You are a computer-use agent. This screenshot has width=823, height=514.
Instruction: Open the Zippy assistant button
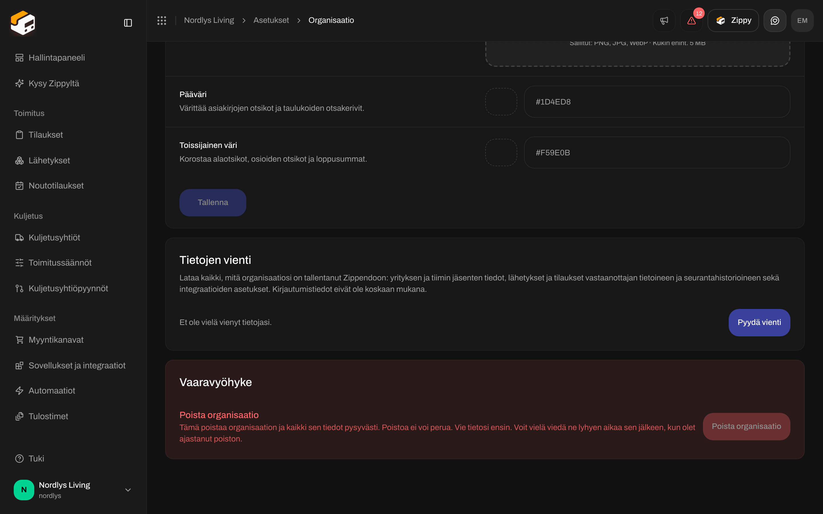click(x=733, y=20)
